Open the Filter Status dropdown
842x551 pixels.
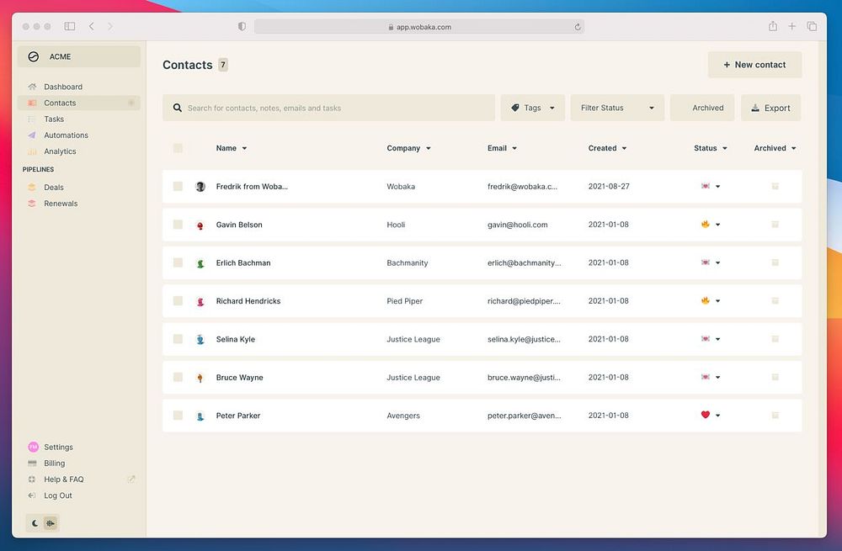point(617,108)
